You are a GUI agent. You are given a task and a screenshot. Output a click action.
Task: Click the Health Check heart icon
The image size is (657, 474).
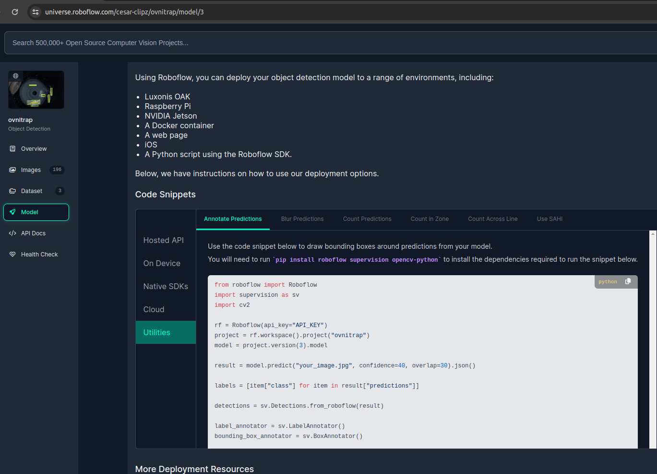pyautogui.click(x=12, y=255)
